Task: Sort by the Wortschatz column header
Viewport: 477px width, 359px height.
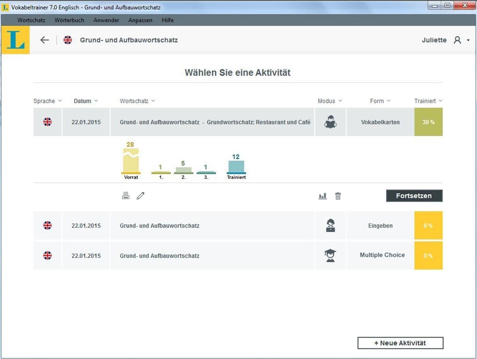Action: pos(137,101)
